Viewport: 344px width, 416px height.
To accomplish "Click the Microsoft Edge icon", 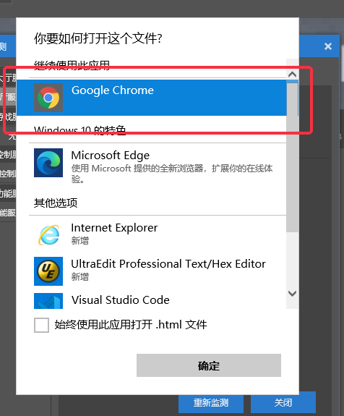I will (x=48, y=163).
